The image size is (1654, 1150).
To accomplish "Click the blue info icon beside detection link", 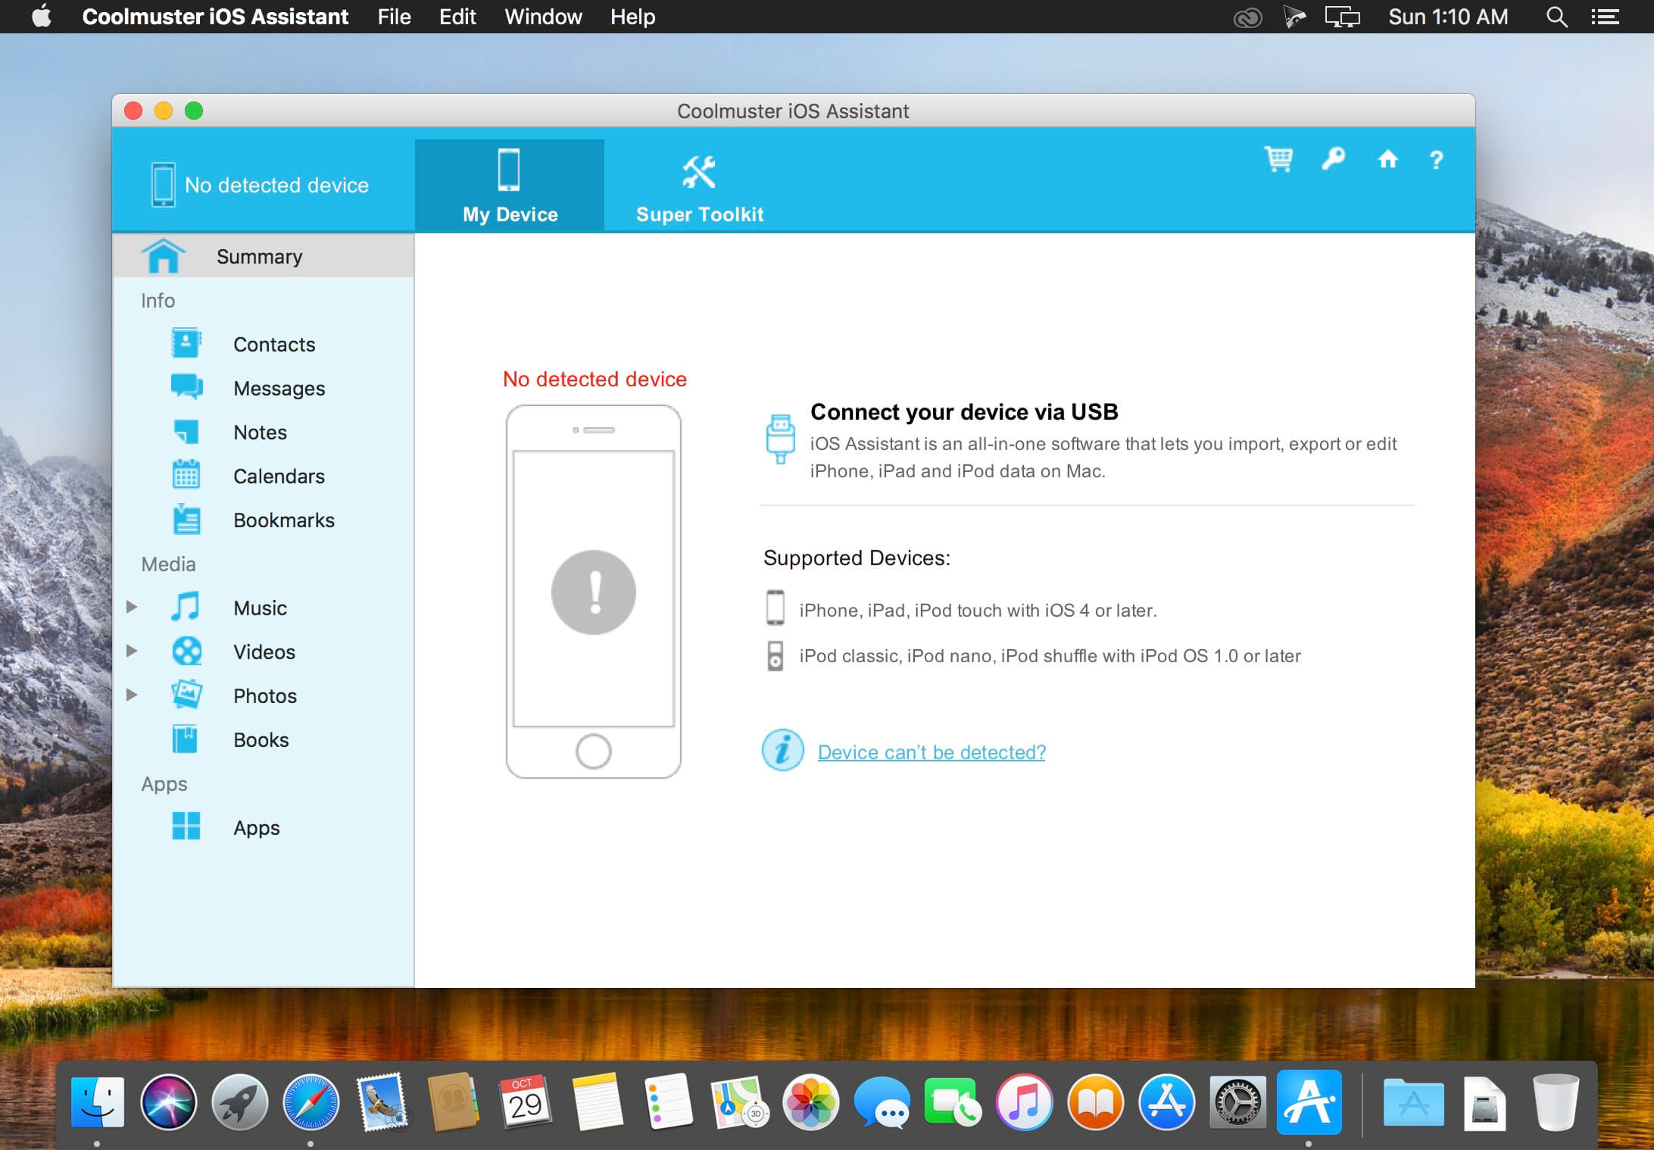I will [x=782, y=750].
